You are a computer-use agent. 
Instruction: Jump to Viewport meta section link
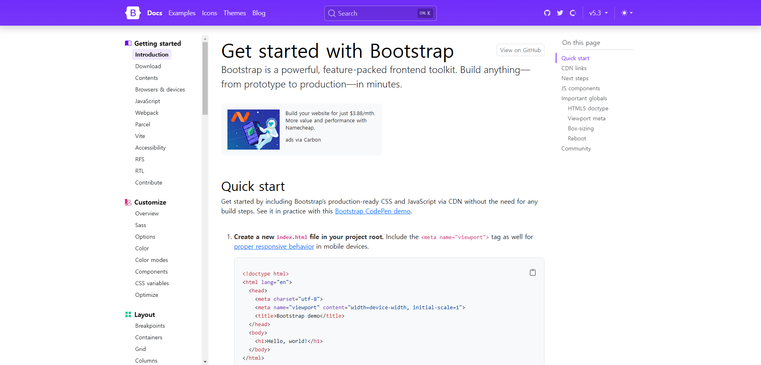[587, 118]
